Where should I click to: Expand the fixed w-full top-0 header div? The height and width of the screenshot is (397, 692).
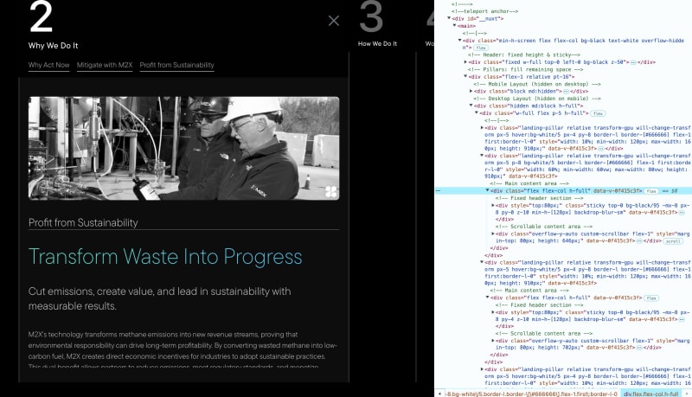[465, 62]
